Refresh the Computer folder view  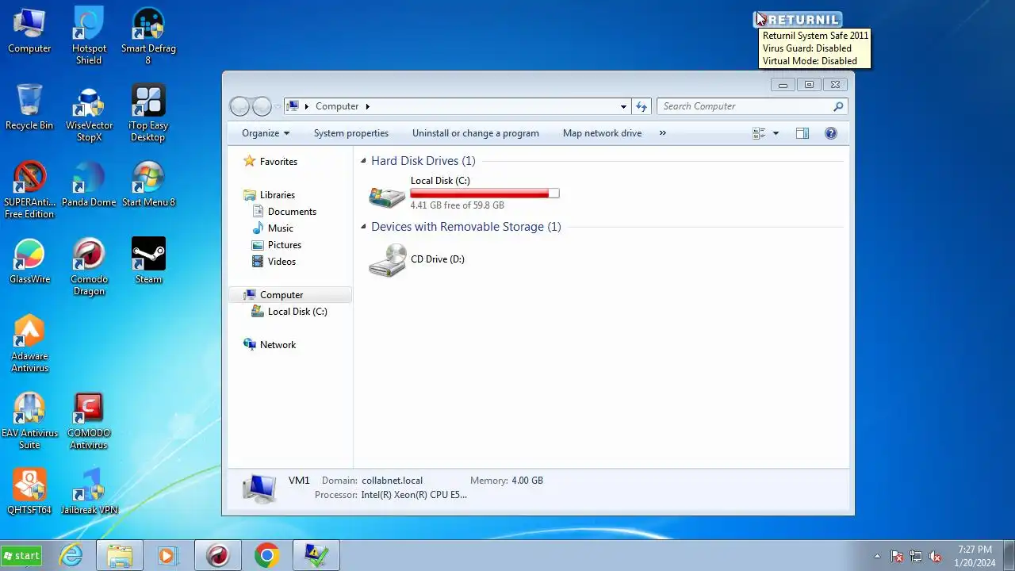tap(642, 106)
